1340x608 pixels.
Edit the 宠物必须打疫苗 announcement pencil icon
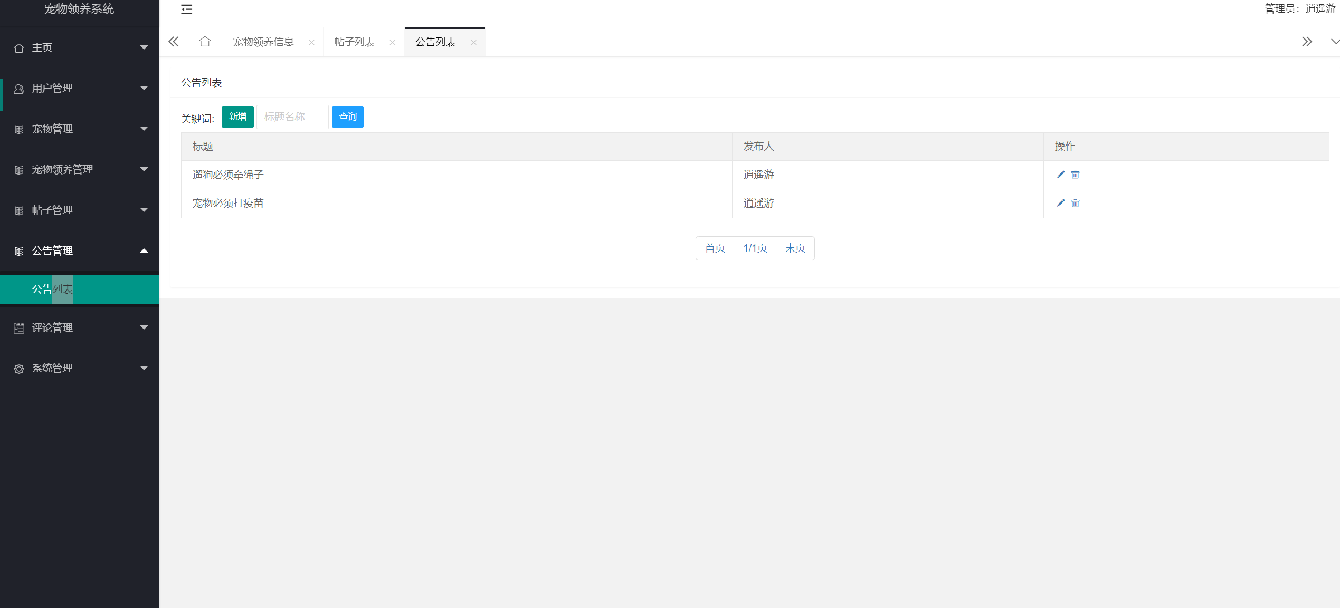pos(1060,203)
